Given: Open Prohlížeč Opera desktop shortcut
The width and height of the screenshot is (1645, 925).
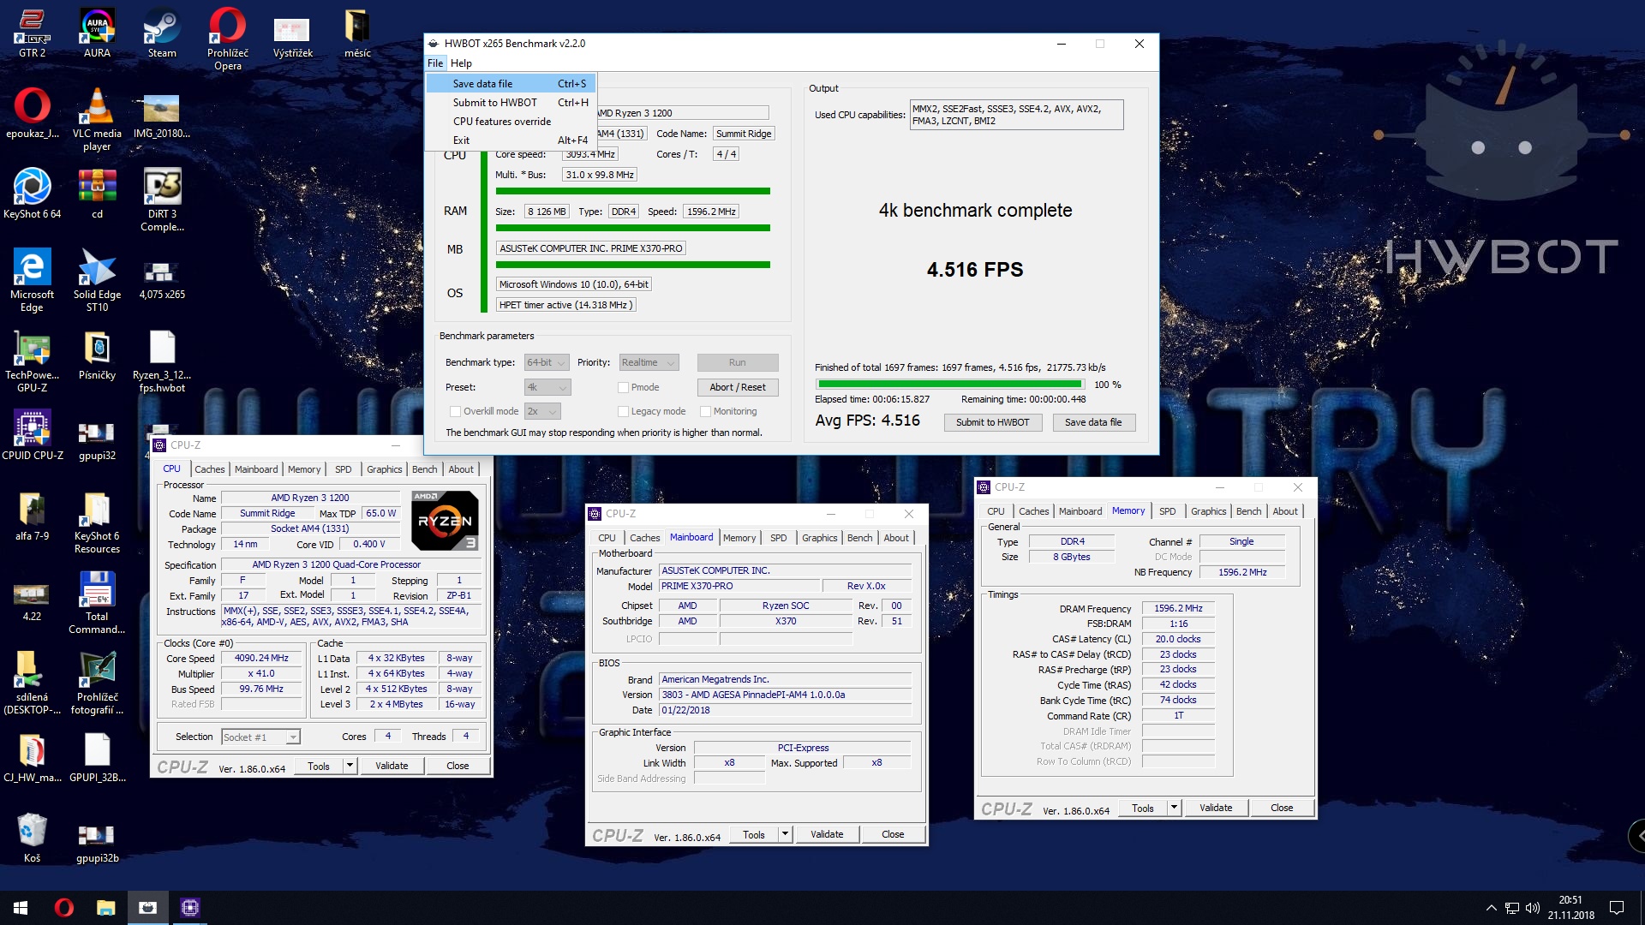Looking at the screenshot, I should (227, 39).
